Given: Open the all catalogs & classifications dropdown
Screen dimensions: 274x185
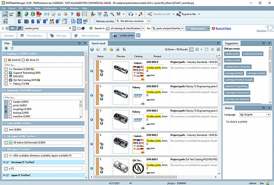Looking at the screenshot, I should point(143,28).
